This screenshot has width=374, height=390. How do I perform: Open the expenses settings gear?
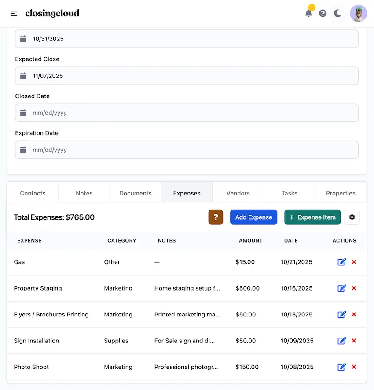pos(352,217)
